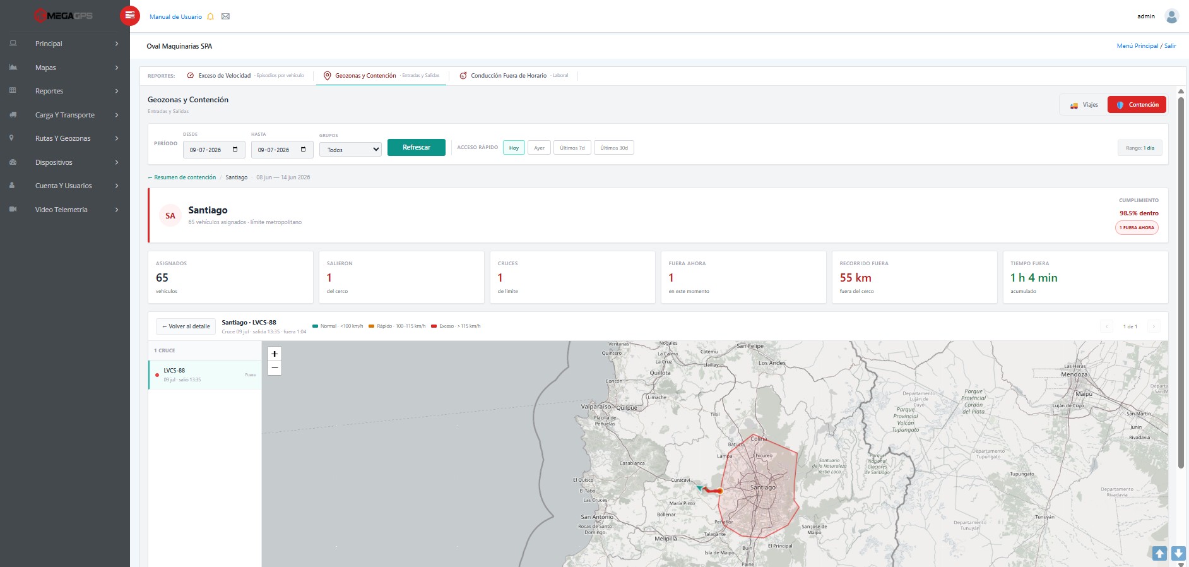Click the Rutas Y Geozonas pin icon
Viewport: 1189px width, 567px height.
(11, 138)
